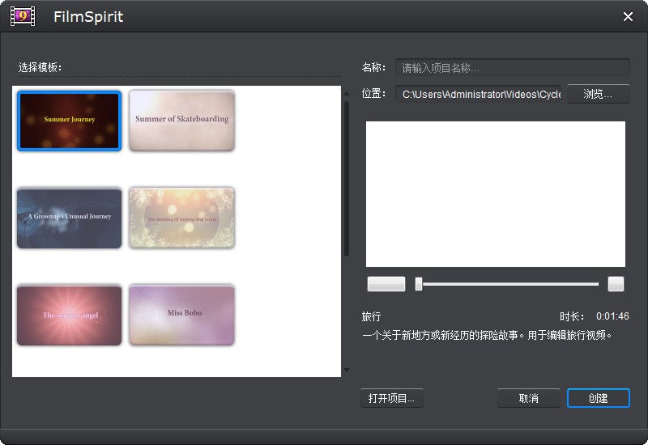Viewport: 648px width, 445px height.
Task: Click the 取消 cancel button
Action: coord(529,398)
